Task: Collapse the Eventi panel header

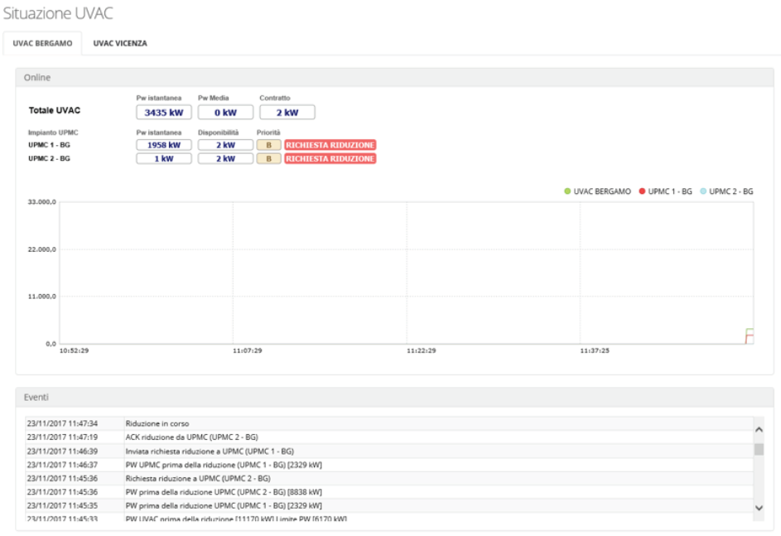Action: 394,398
